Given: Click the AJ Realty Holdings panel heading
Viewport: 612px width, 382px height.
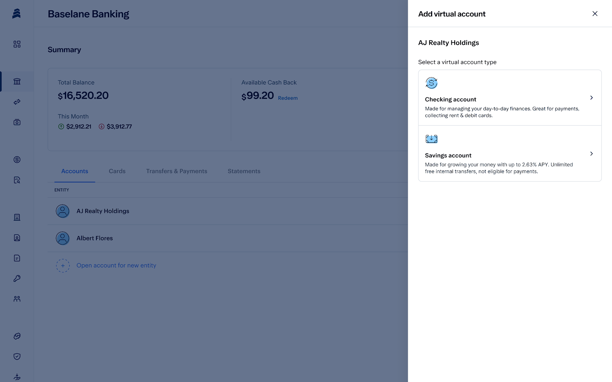Looking at the screenshot, I should click(x=449, y=43).
